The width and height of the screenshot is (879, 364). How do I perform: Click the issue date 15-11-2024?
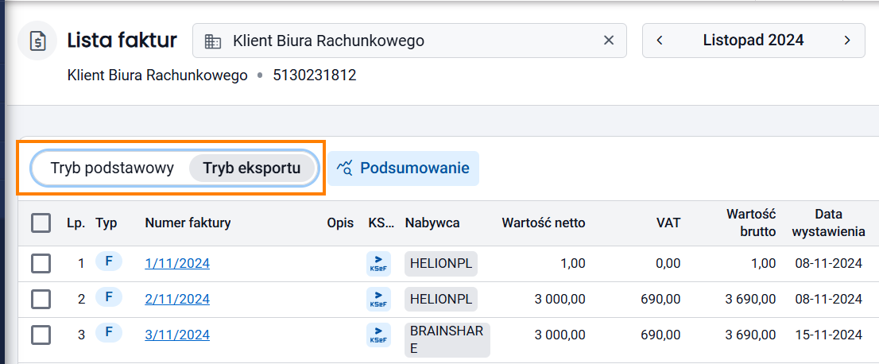point(829,335)
